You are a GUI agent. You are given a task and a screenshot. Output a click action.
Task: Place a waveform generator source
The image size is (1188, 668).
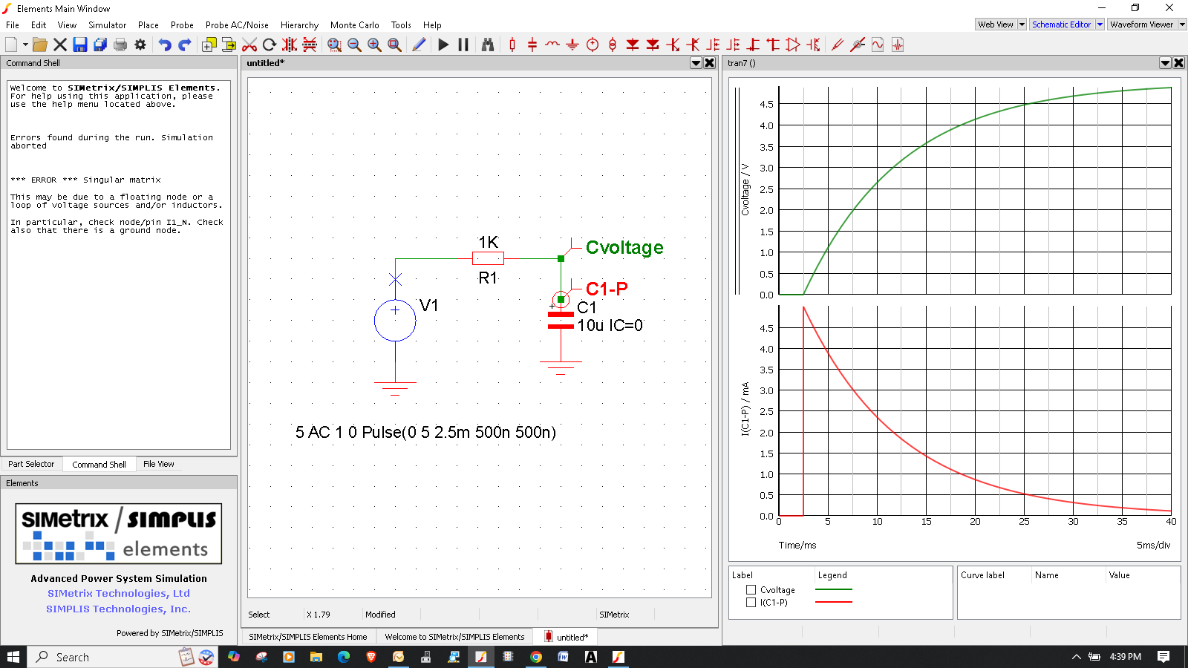(x=878, y=45)
